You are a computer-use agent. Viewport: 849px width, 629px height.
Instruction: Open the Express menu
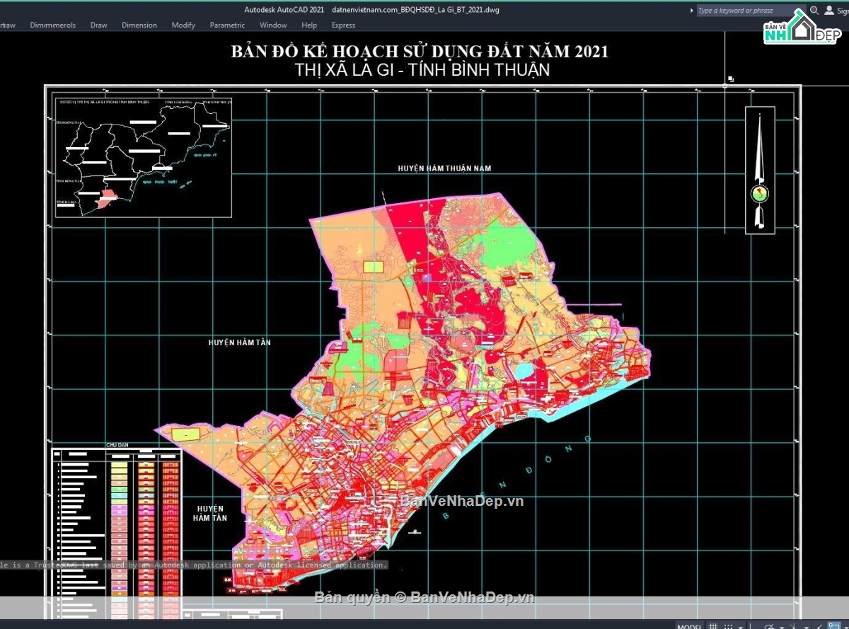pos(343,25)
